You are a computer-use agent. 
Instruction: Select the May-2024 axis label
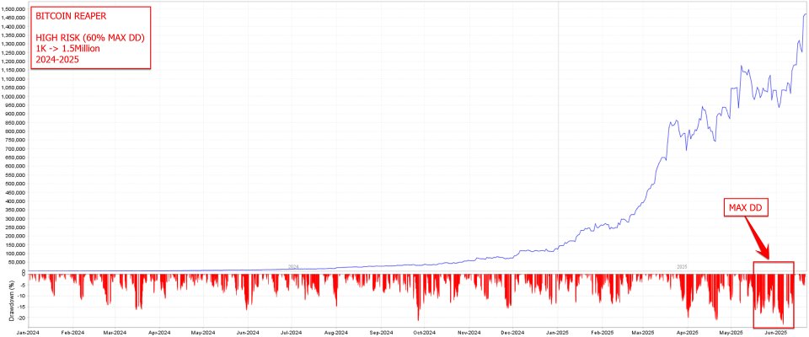tap(203, 332)
